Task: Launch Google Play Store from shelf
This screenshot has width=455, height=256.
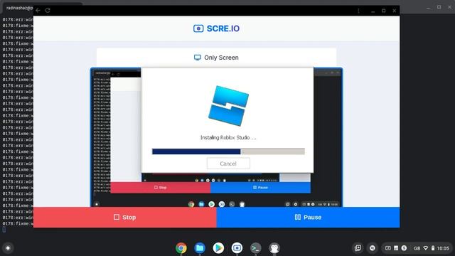Action: pos(218,248)
